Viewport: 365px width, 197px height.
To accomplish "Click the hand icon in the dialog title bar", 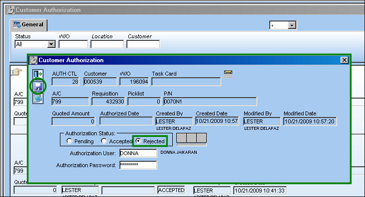I will 33,60.
